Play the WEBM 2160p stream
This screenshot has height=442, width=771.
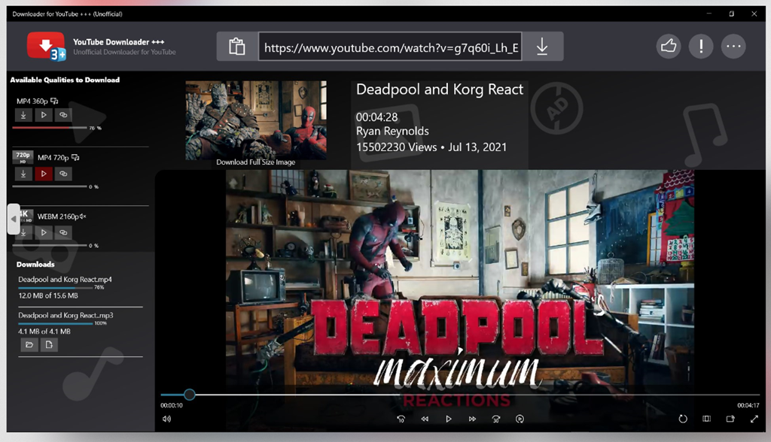coord(43,232)
